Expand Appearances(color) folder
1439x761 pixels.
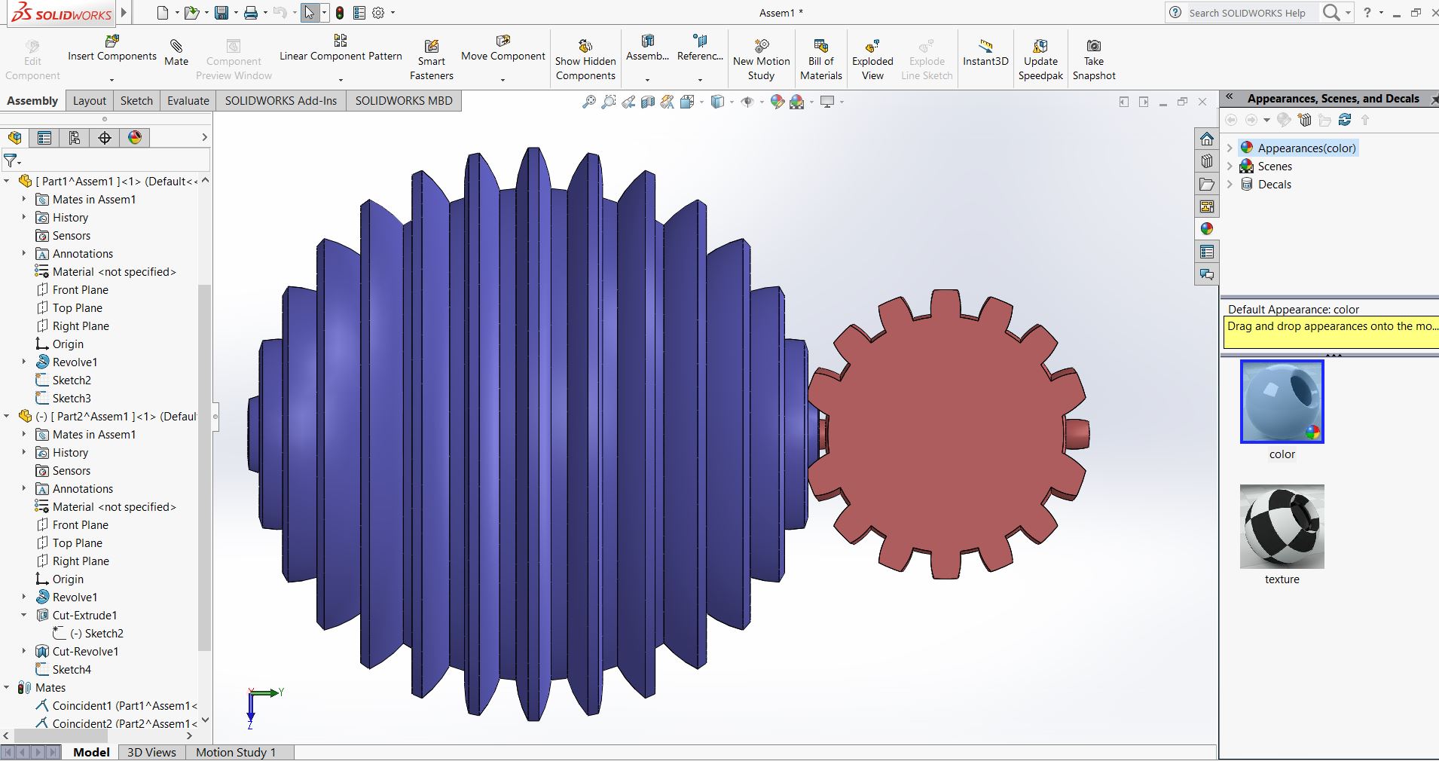point(1230,148)
